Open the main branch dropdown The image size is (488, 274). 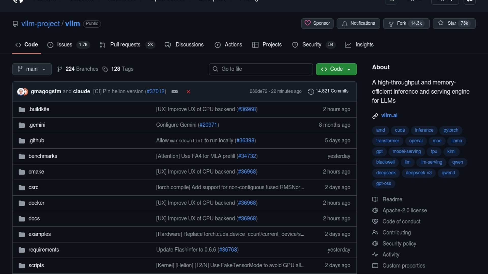(x=32, y=69)
